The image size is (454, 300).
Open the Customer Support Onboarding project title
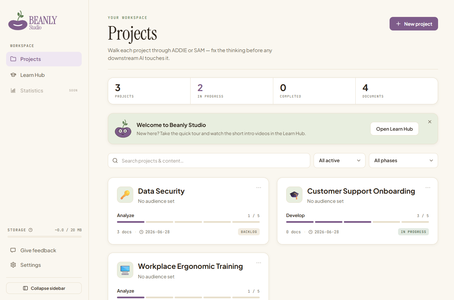361,191
